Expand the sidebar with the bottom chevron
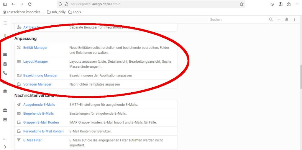 coord(5,146)
